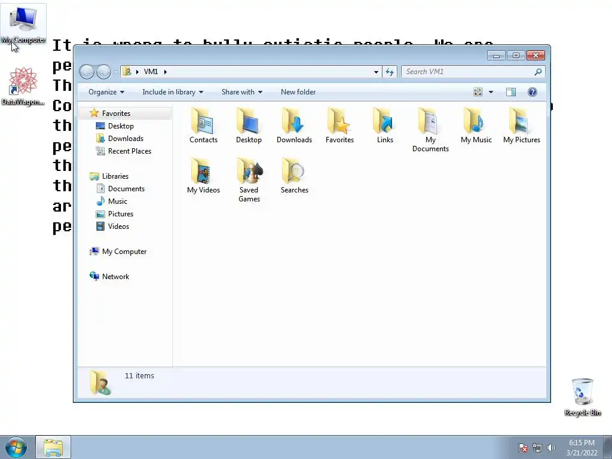This screenshot has width=612, height=459.
Task: Select the Recycle Bin desktop icon
Action: coord(582,397)
